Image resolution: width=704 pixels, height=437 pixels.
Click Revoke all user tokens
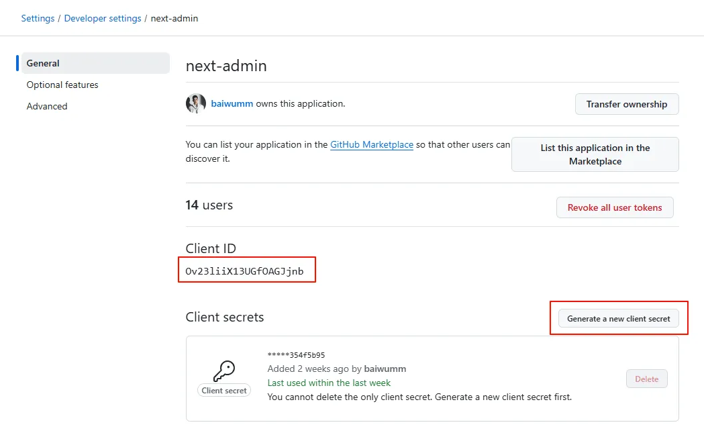[x=615, y=207]
